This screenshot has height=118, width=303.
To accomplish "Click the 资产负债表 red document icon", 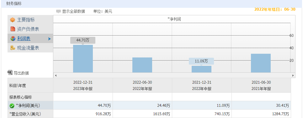I will pos(13,29).
